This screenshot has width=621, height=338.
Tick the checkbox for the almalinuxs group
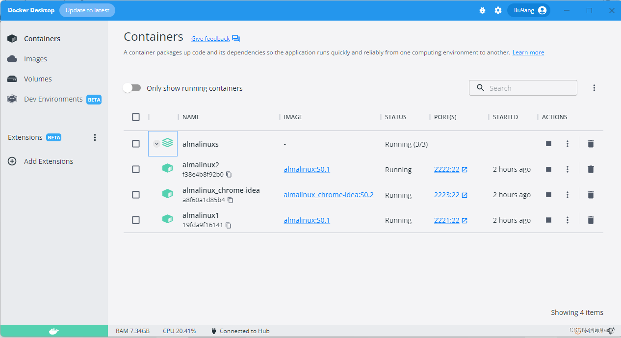(x=136, y=144)
